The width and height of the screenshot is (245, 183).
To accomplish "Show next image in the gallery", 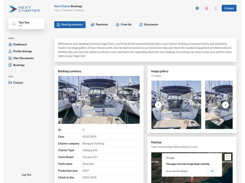I will pos(225,105).
